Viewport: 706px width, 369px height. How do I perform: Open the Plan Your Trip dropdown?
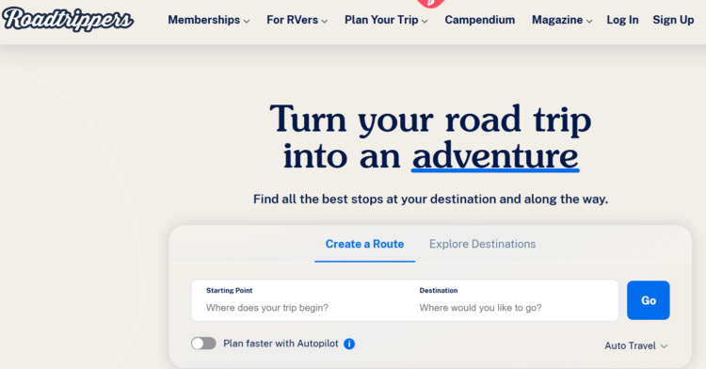386,21
